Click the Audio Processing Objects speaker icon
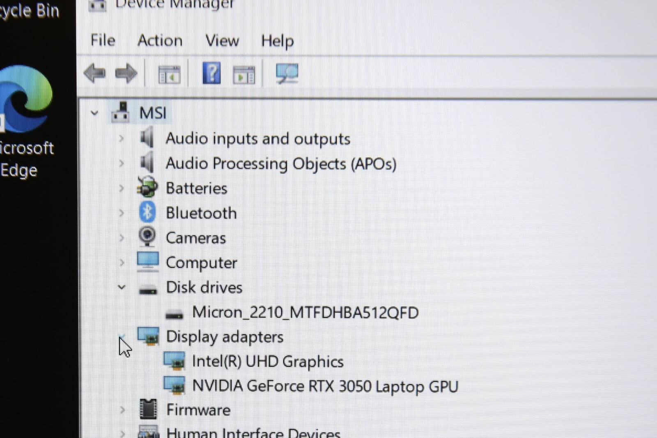 pos(147,162)
